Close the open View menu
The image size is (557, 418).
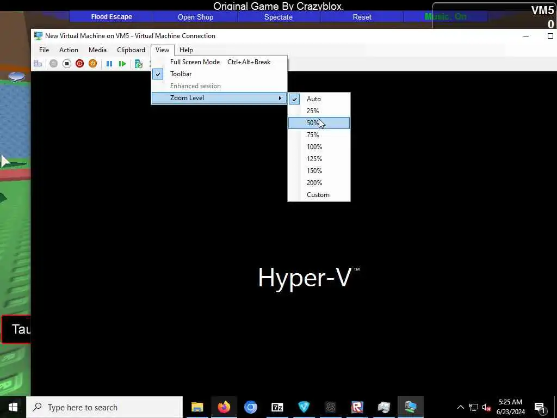[162, 50]
